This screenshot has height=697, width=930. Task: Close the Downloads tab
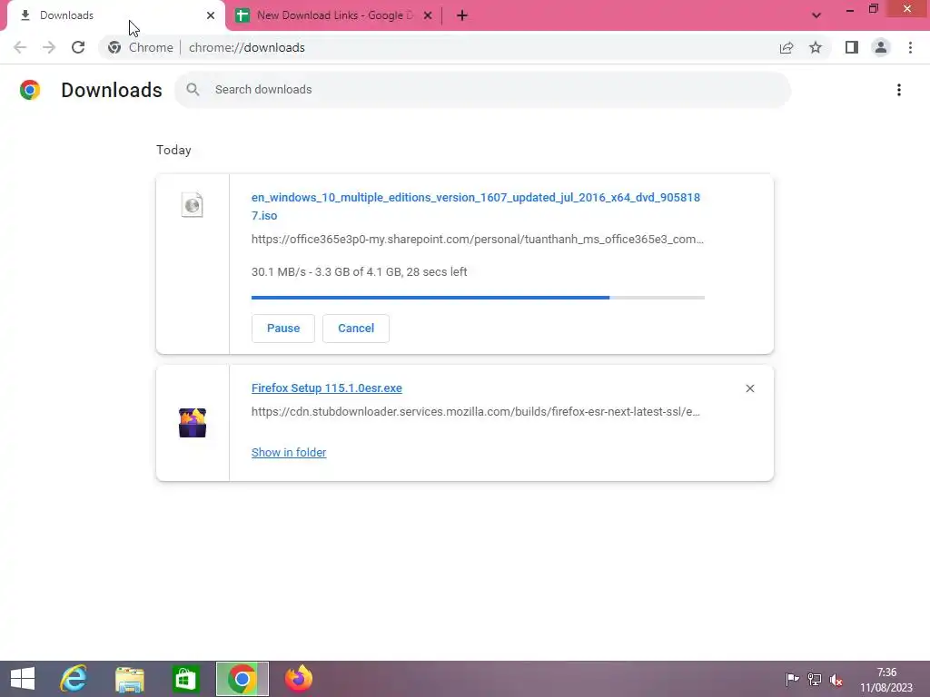211,15
